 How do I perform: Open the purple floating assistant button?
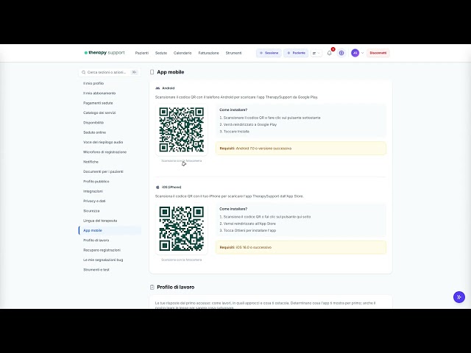[x=459, y=297]
